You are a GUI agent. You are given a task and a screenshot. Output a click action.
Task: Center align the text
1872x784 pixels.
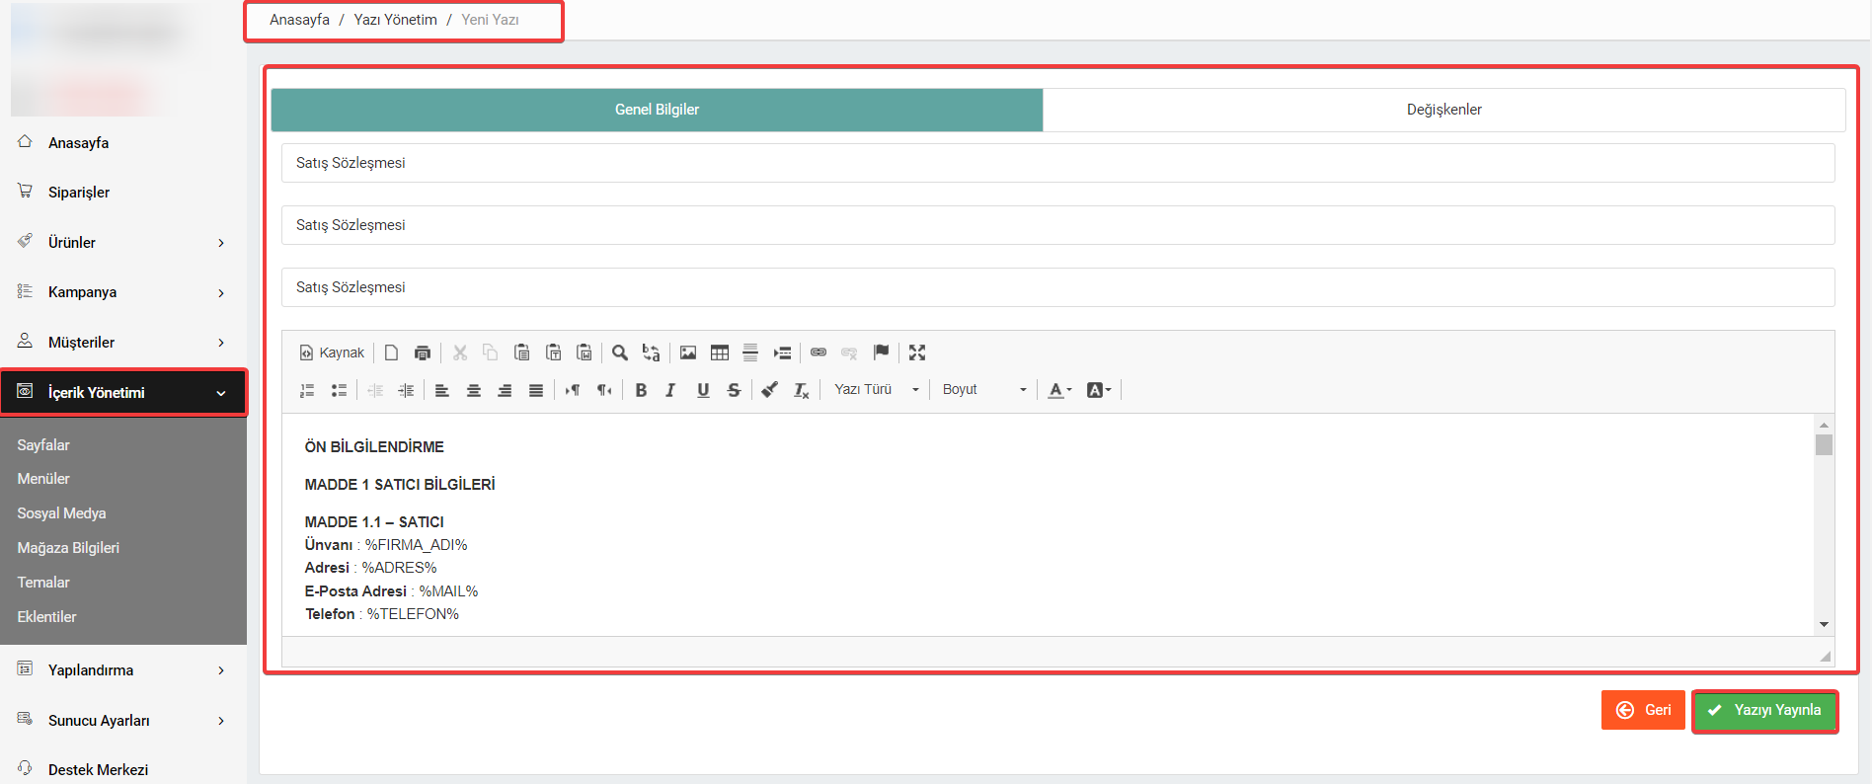coord(474,390)
